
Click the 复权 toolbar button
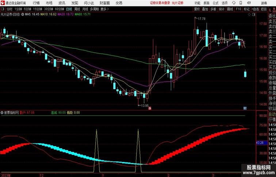coord(197,9)
